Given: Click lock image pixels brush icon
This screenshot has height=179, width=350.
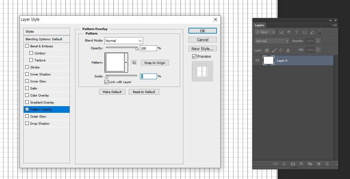Looking at the screenshot, I should [274, 50].
